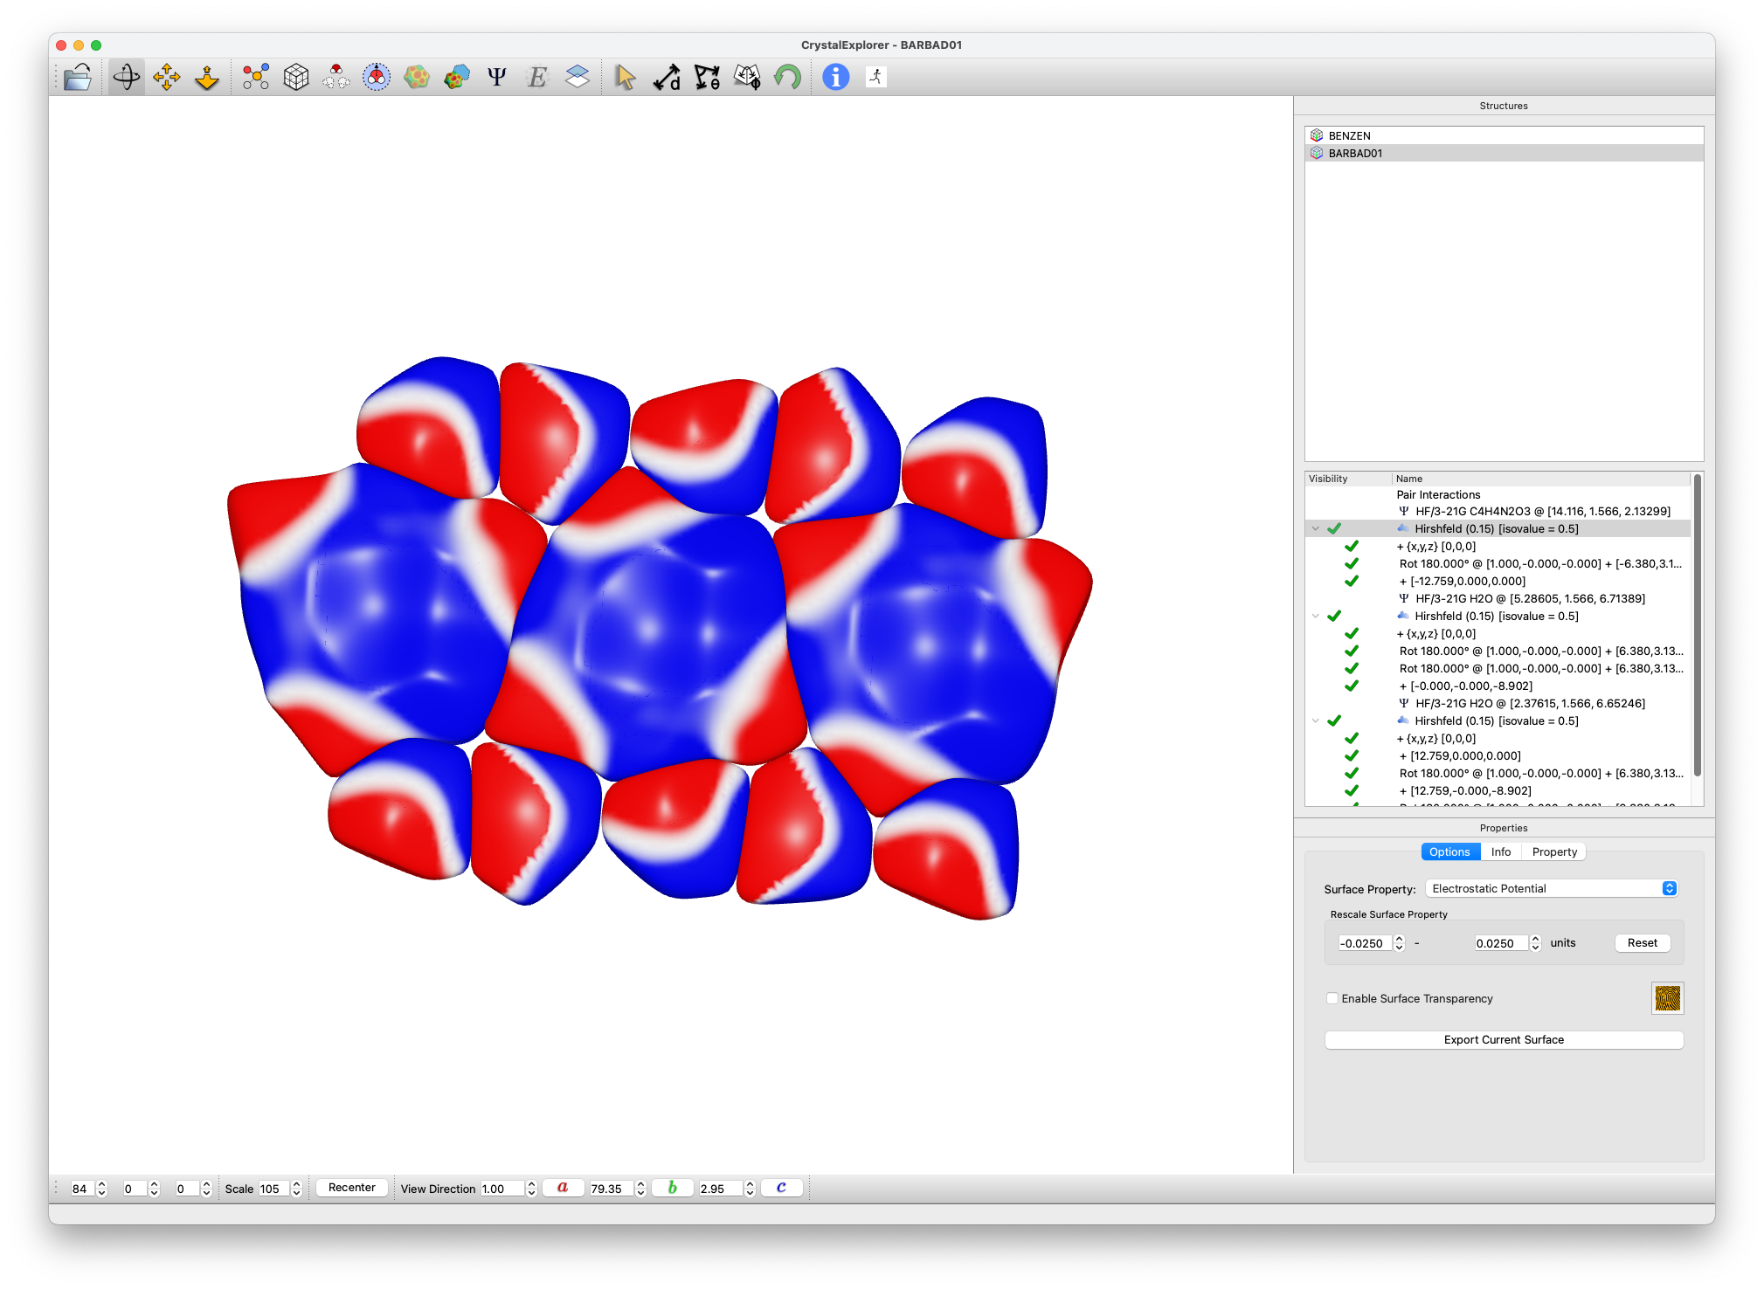
Task: Select the measure distance tool
Action: [667, 78]
